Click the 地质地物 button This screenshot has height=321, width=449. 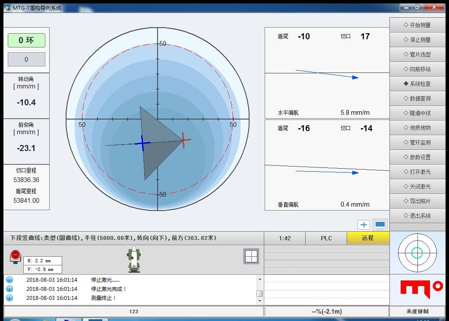point(417,128)
